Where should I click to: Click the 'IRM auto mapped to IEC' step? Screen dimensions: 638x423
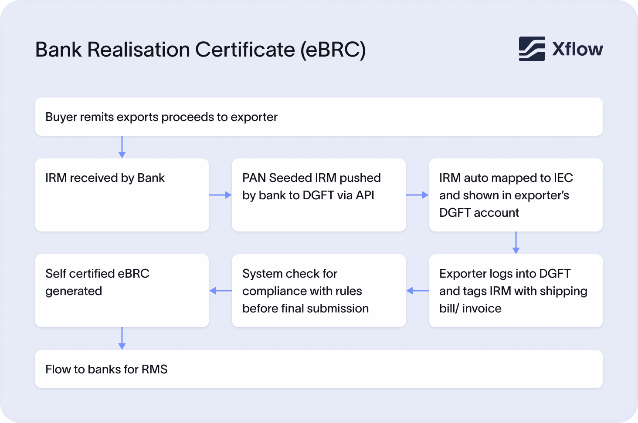coord(516,195)
